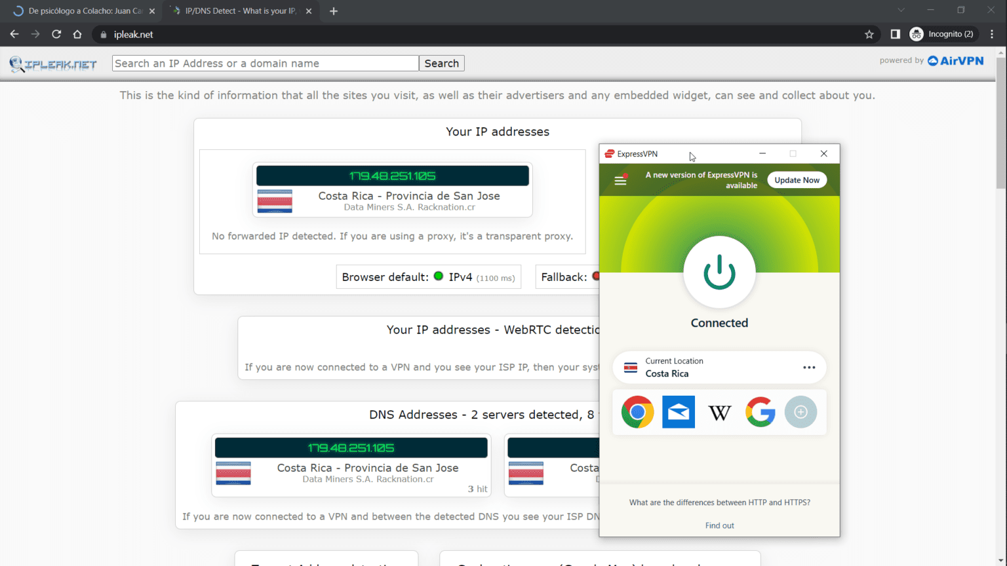1007x566 pixels.
Task: Open Google shortcut in ExpressVPN
Action: 760,412
